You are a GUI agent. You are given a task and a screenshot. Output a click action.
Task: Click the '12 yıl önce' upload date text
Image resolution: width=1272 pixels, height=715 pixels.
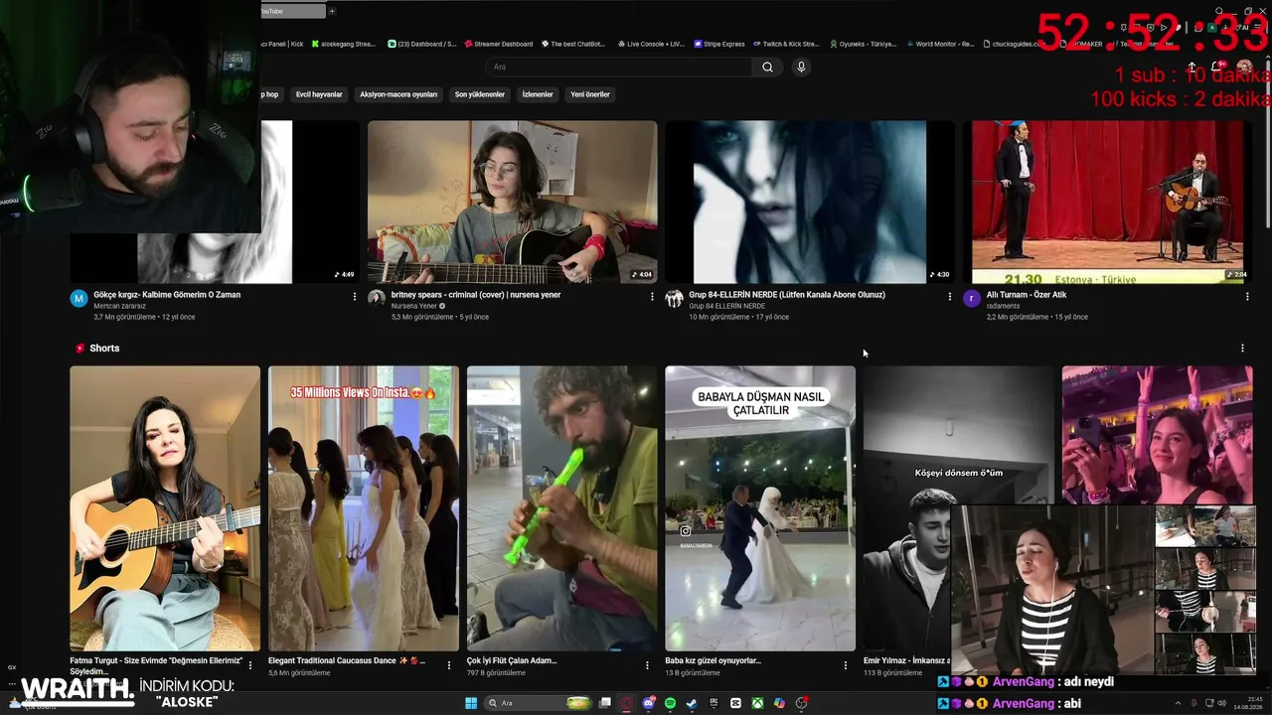click(178, 317)
